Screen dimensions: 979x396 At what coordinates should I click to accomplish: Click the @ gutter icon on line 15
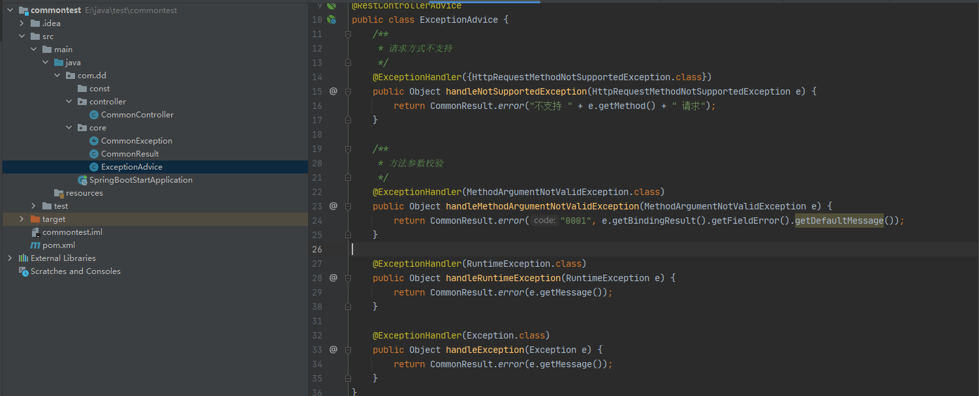click(333, 91)
